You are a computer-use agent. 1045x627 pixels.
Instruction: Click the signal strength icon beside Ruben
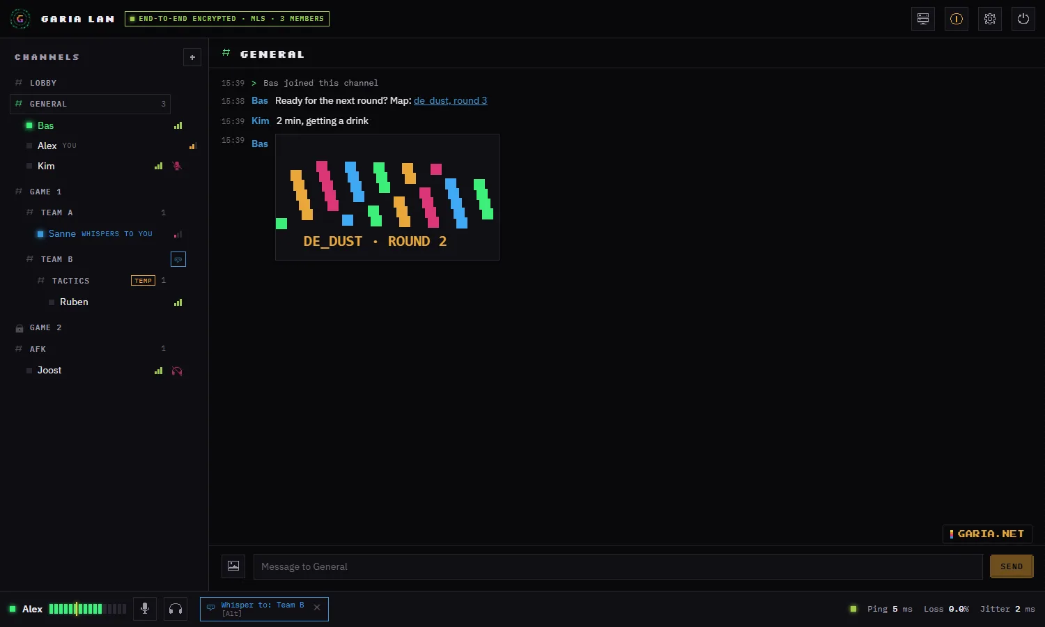[178, 302]
